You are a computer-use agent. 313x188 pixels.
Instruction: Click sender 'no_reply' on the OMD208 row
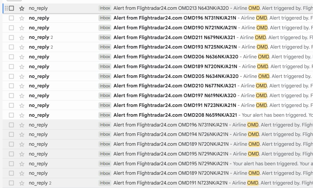[x=39, y=115]
